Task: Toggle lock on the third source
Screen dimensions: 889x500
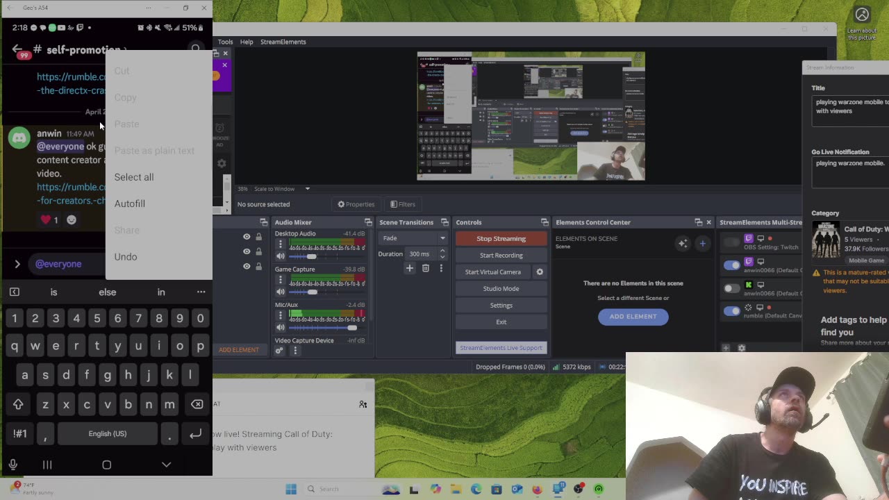Action: (x=258, y=266)
